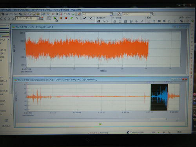
Task: Click the pencil edit icon beside test field
Action: click(79, 14)
